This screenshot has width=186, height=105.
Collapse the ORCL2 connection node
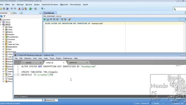point(1,24)
